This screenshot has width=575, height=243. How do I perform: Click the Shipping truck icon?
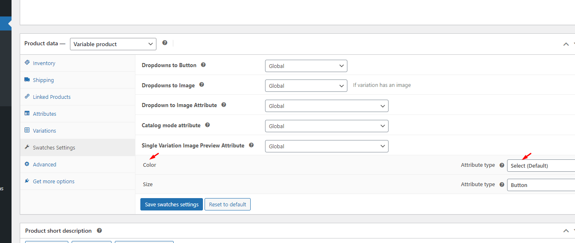tap(27, 79)
